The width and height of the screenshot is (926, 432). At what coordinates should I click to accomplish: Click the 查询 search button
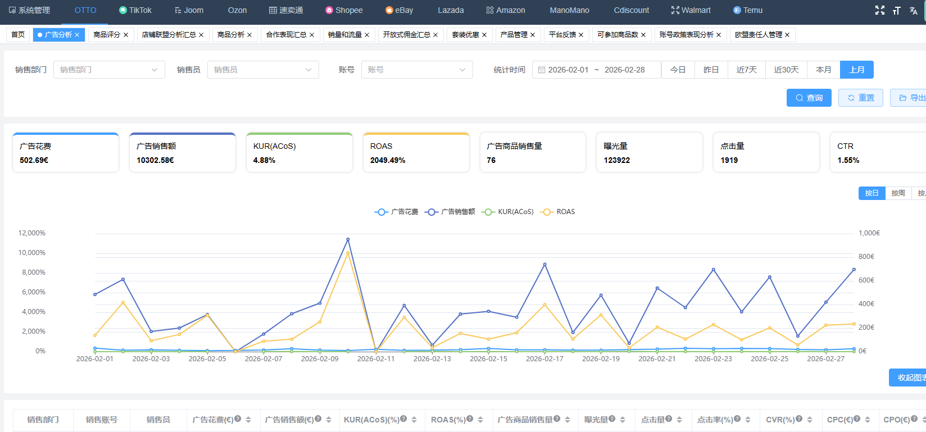[x=809, y=98]
